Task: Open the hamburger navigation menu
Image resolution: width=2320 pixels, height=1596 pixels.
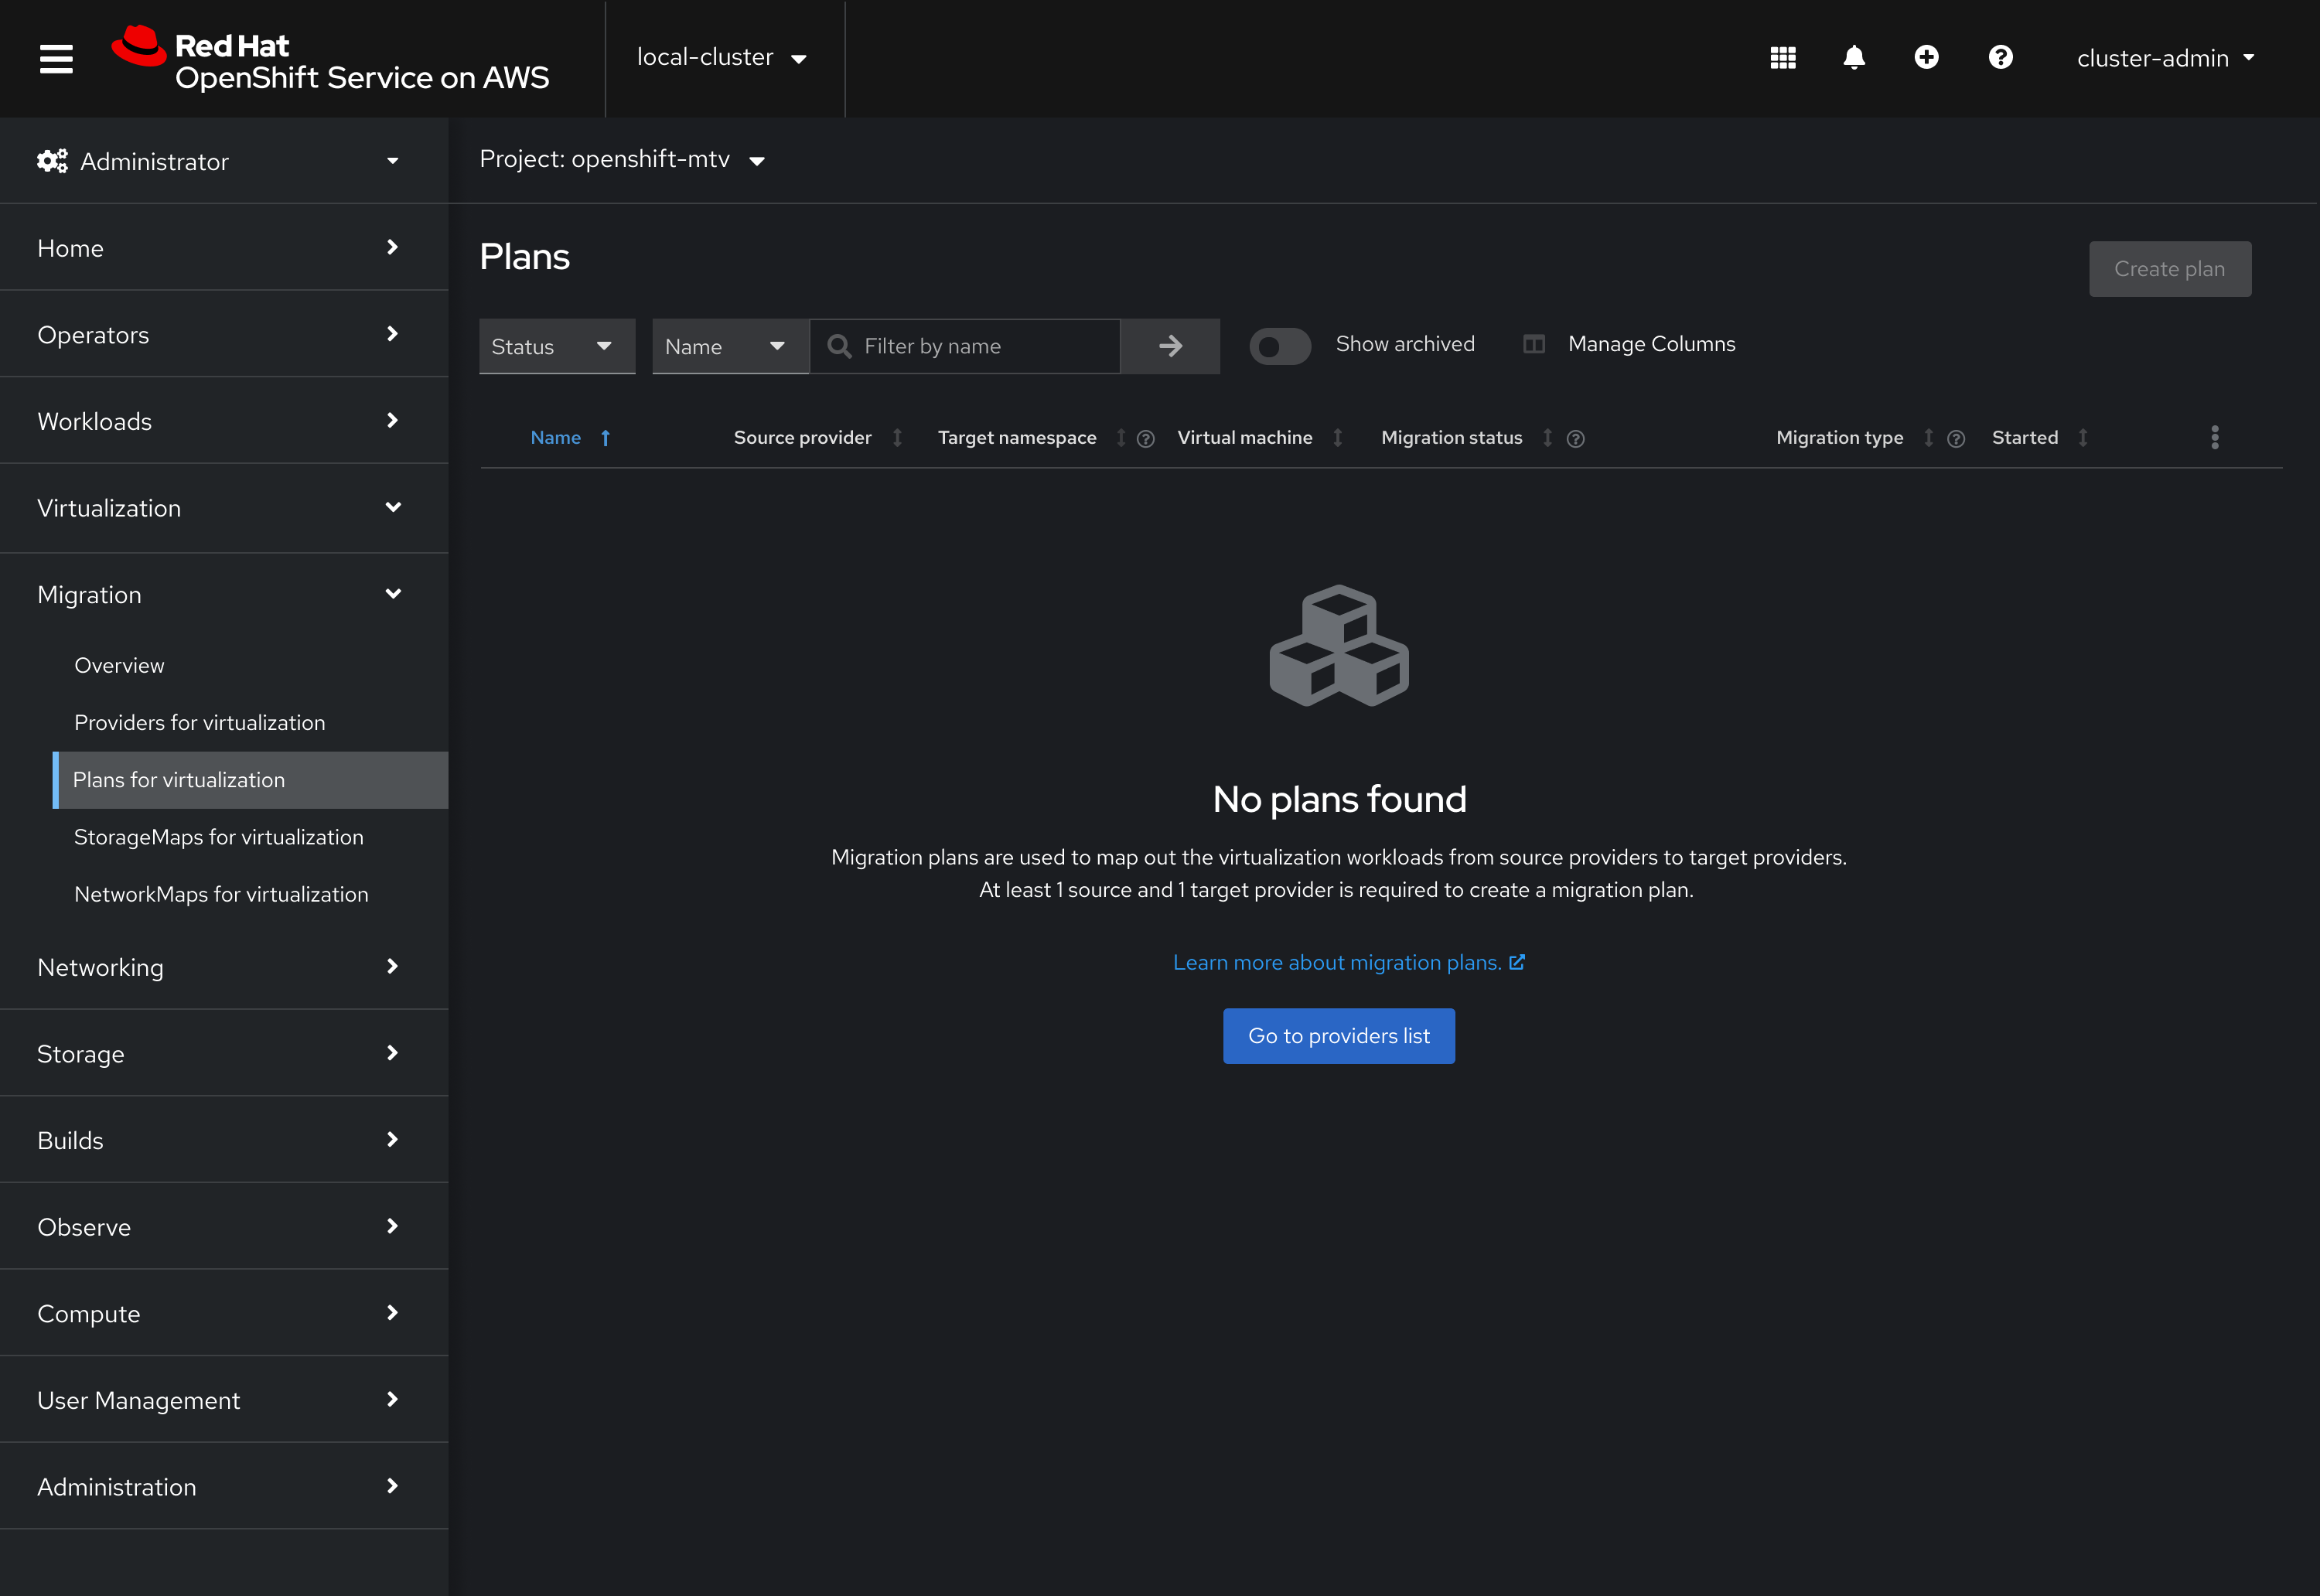Action: tap(56, 58)
